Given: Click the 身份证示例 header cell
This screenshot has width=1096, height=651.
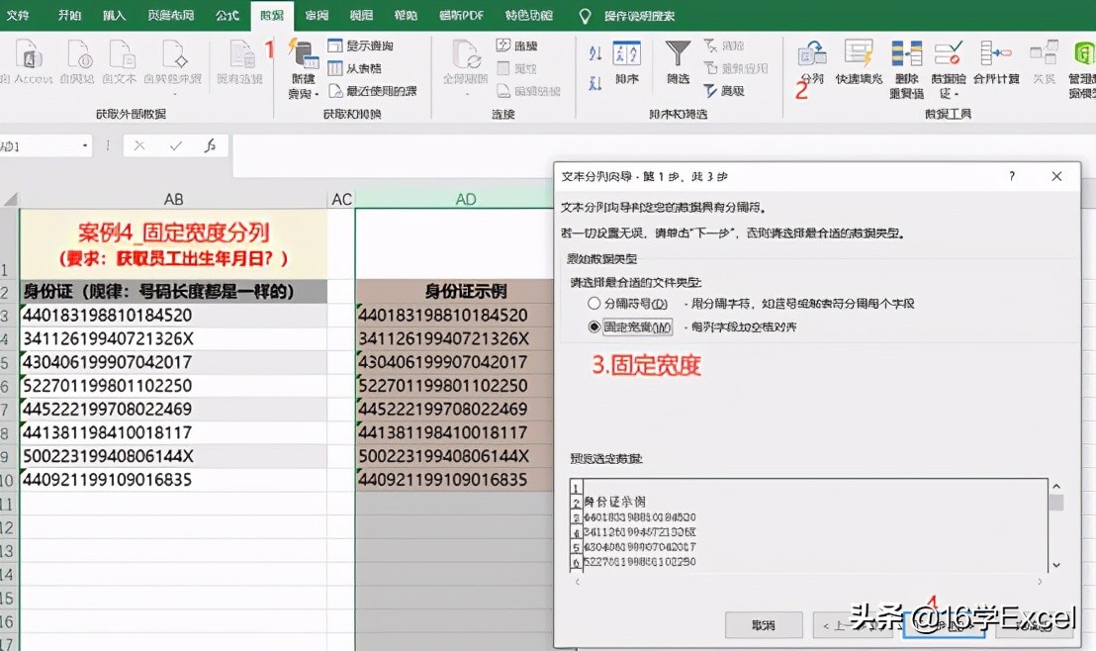Looking at the screenshot, I should click(x=454, y=291).
